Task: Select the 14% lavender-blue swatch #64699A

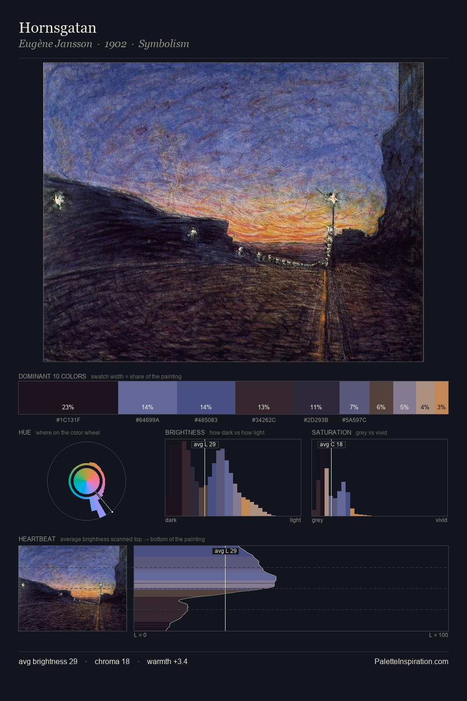Action: (x=148, y=398)
